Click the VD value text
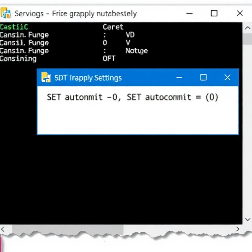 click(x=130, y=35)
